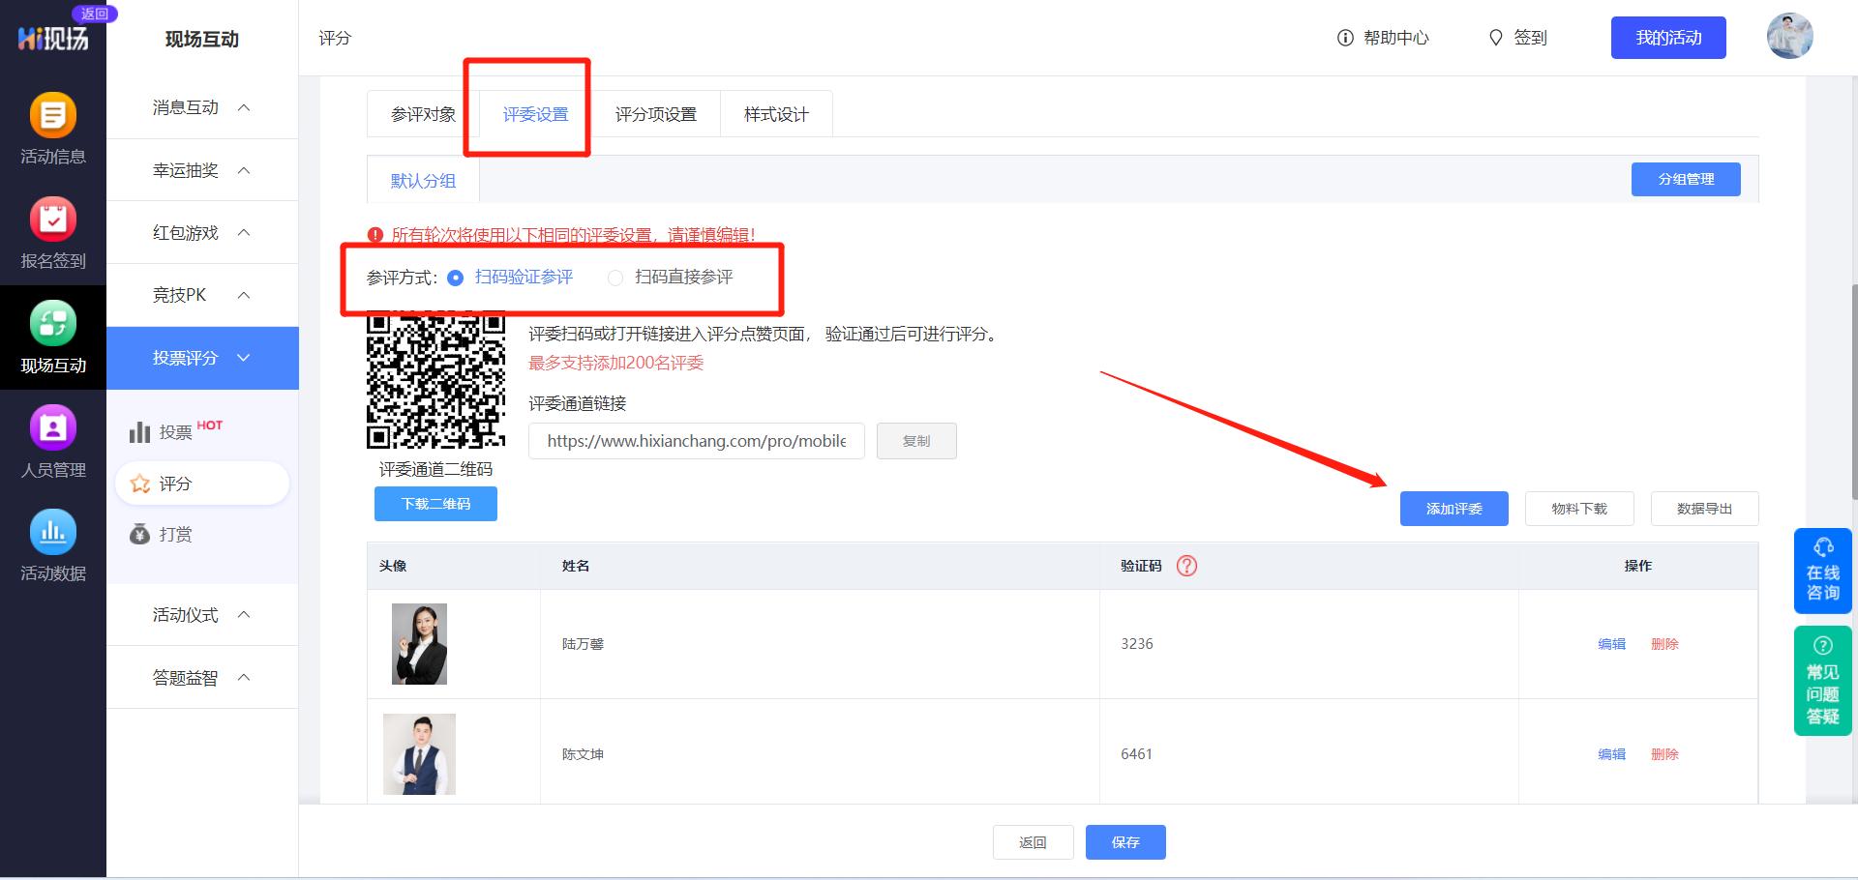Open 在线咨询 floating support
The image size is (1858, 880).
[1822, 571]
